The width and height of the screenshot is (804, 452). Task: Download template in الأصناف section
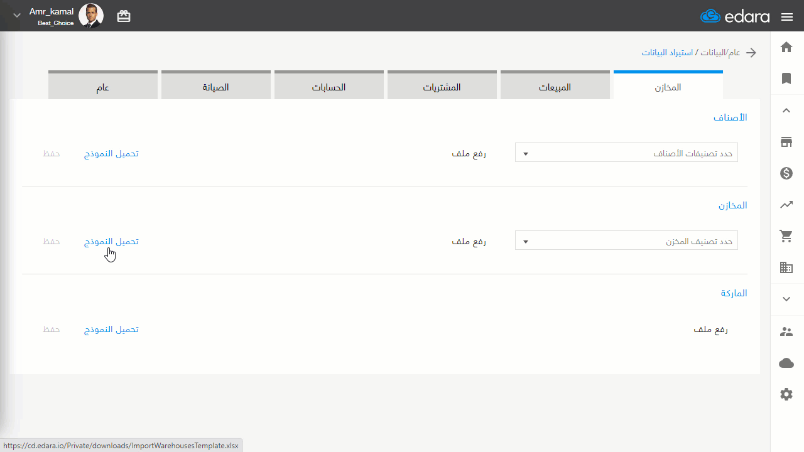click(x=111, y=153)
